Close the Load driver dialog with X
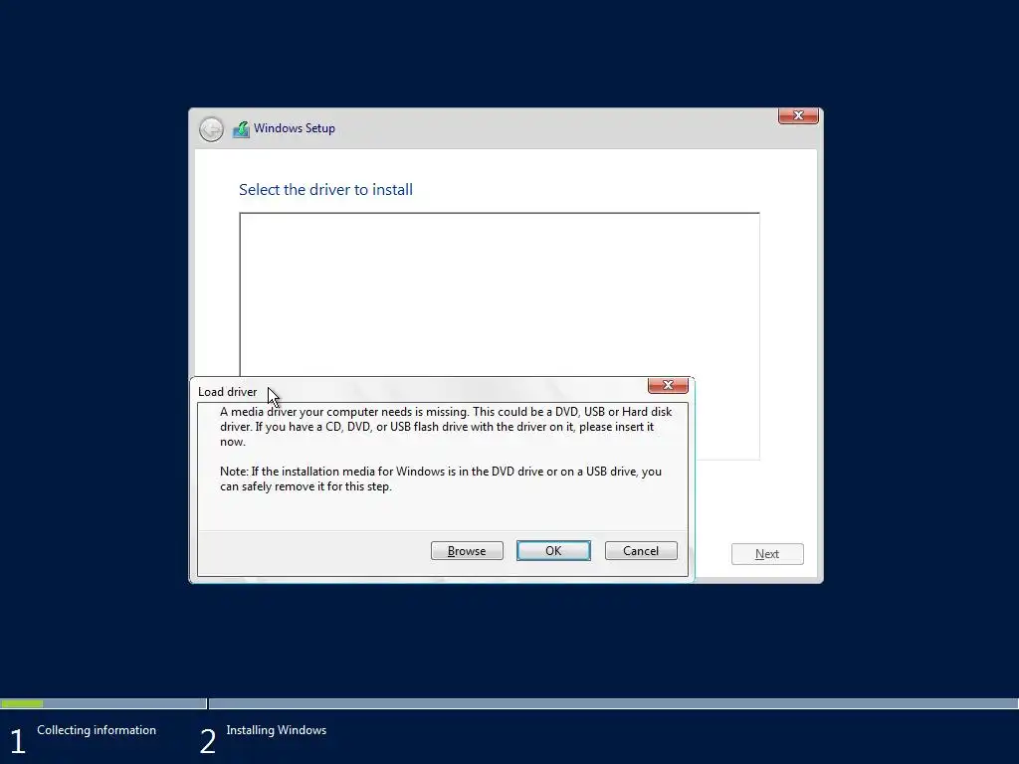 pyautogui.click(x=668, y=385)
